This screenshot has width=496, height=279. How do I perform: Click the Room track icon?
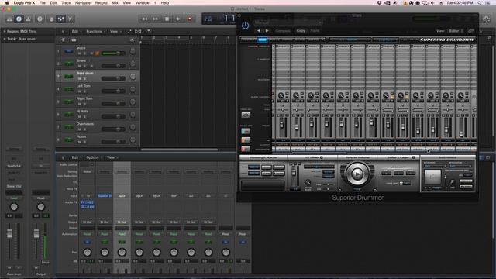pos(69,139)
